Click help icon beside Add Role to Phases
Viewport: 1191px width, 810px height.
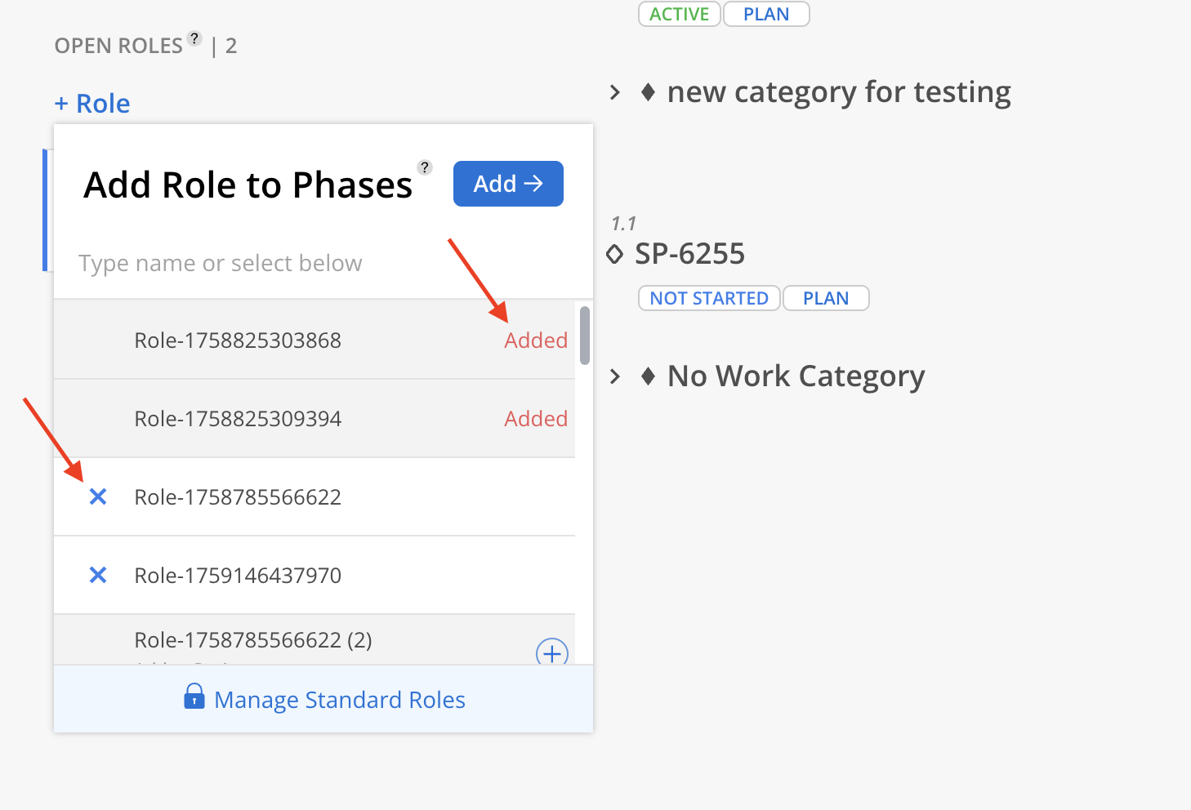coord(425,167)
